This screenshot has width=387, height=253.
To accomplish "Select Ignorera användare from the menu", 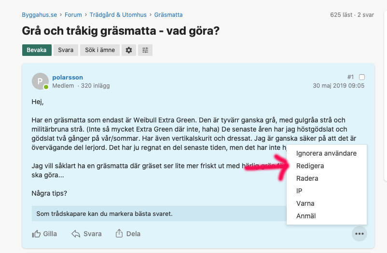I will coord(326,153).
